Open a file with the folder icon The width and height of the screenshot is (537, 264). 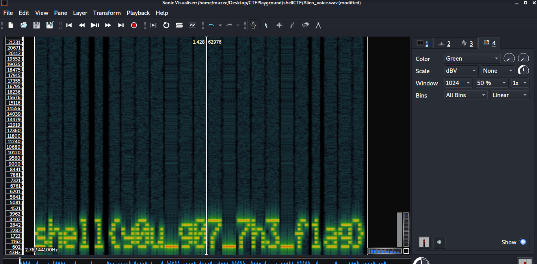click(x=24, y=25)
